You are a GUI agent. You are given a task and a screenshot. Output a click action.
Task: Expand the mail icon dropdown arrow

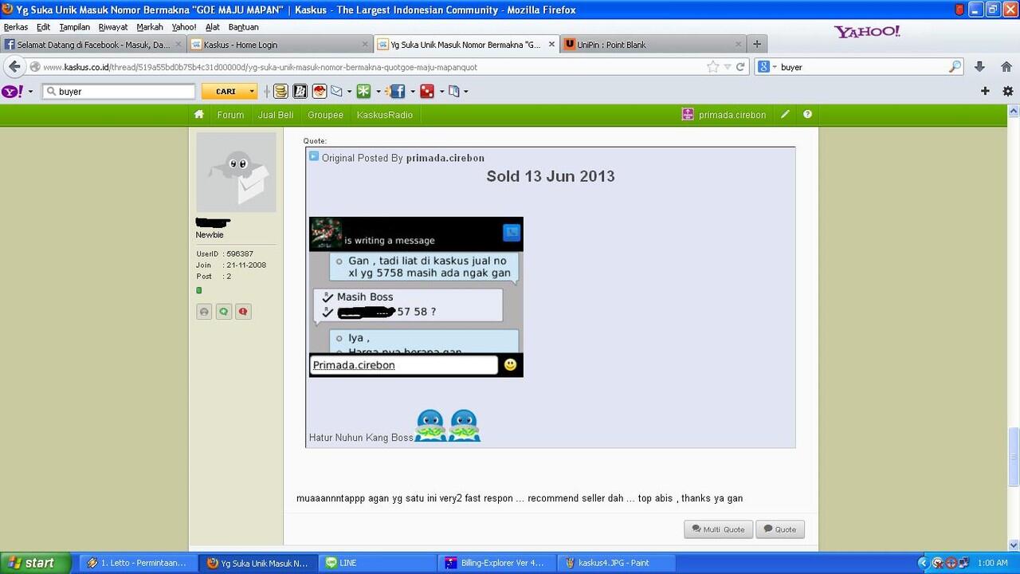(x=349, y=92)
